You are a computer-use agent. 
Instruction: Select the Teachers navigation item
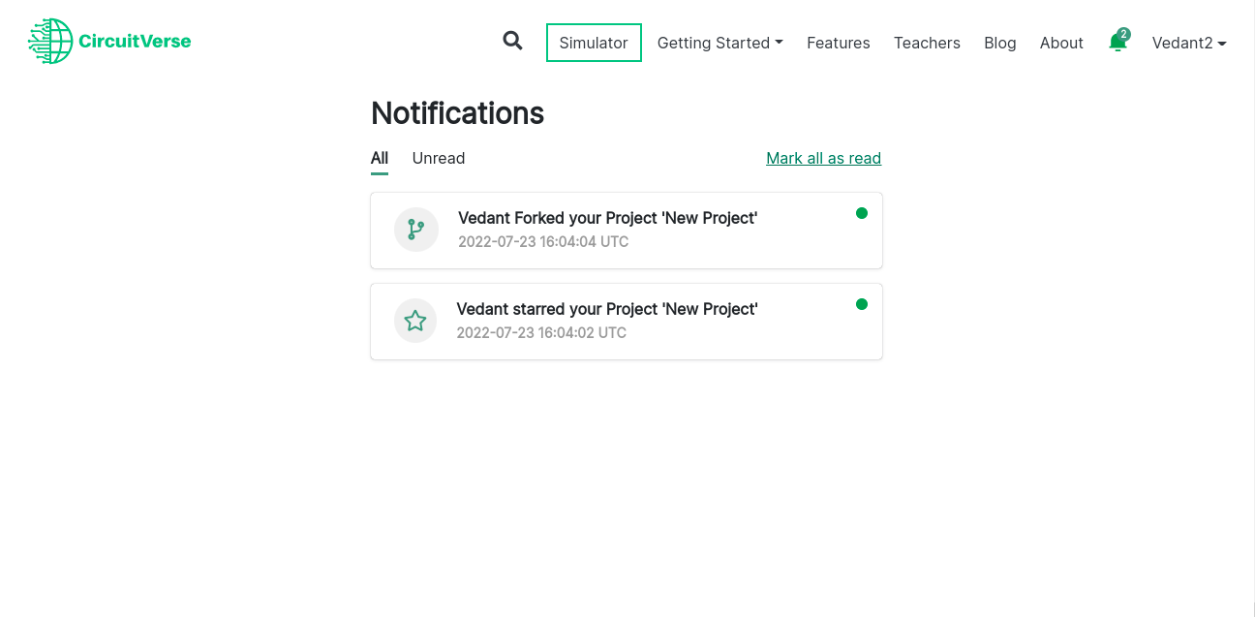pyautogui.click(x=927, y=43)
